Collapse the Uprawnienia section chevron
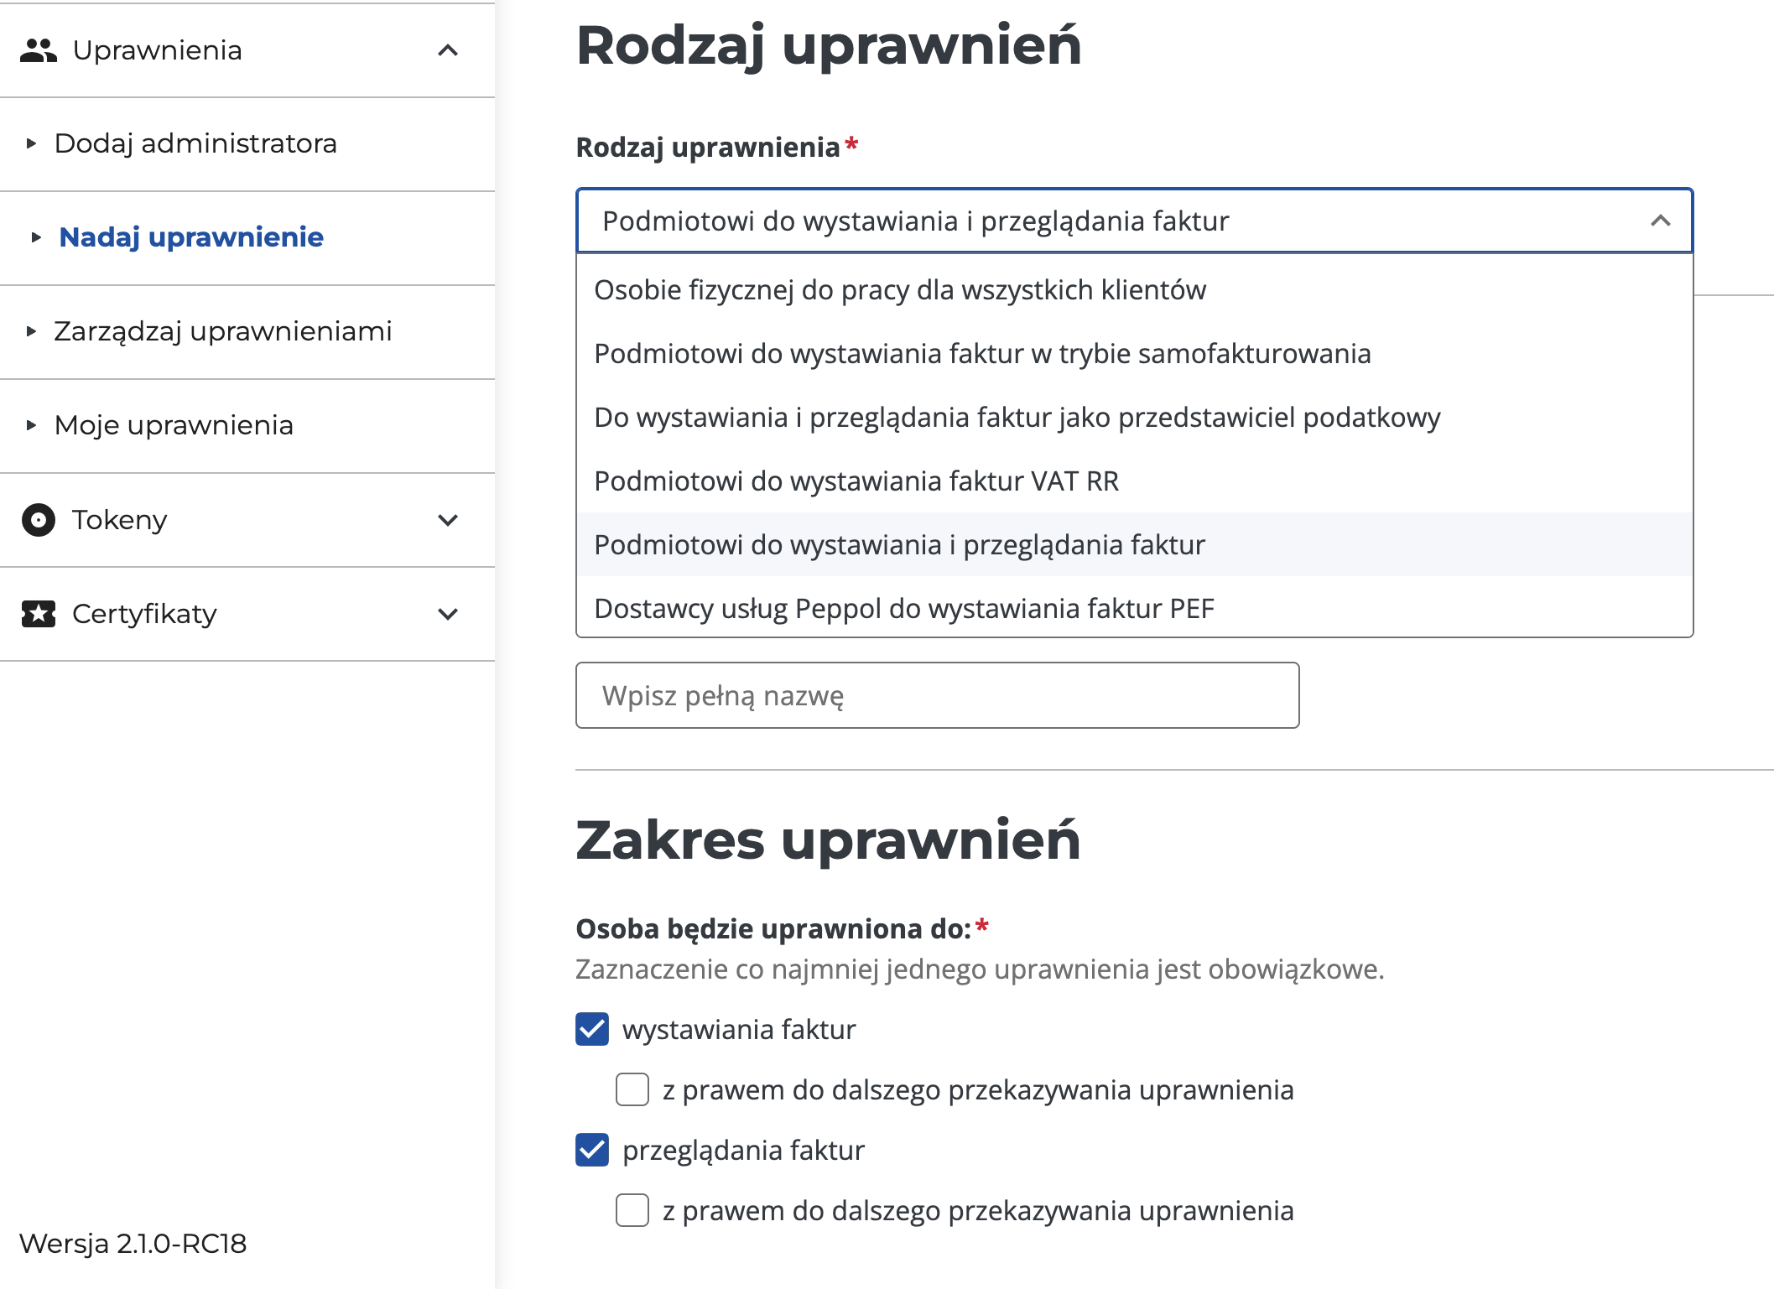This screenshot has width=1774, height=1289. (x=448, y=50)
